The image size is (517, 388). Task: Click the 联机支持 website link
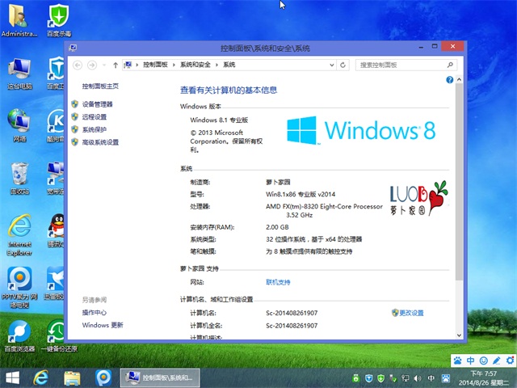(279, 282)
